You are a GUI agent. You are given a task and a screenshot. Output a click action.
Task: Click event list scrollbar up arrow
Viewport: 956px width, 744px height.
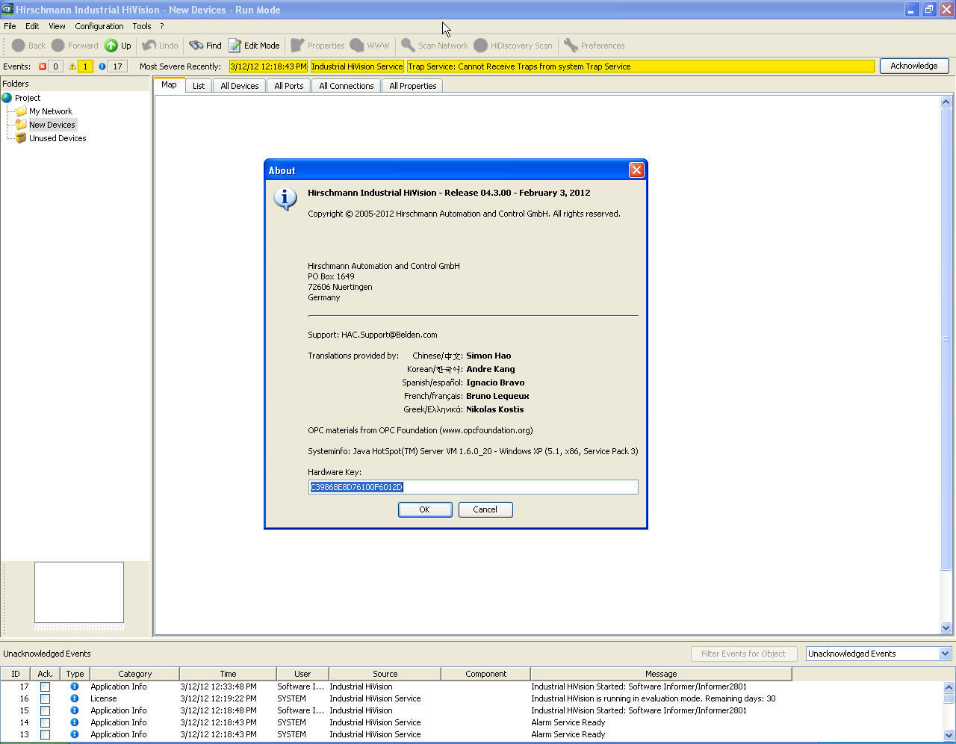[x=949, y=687]
